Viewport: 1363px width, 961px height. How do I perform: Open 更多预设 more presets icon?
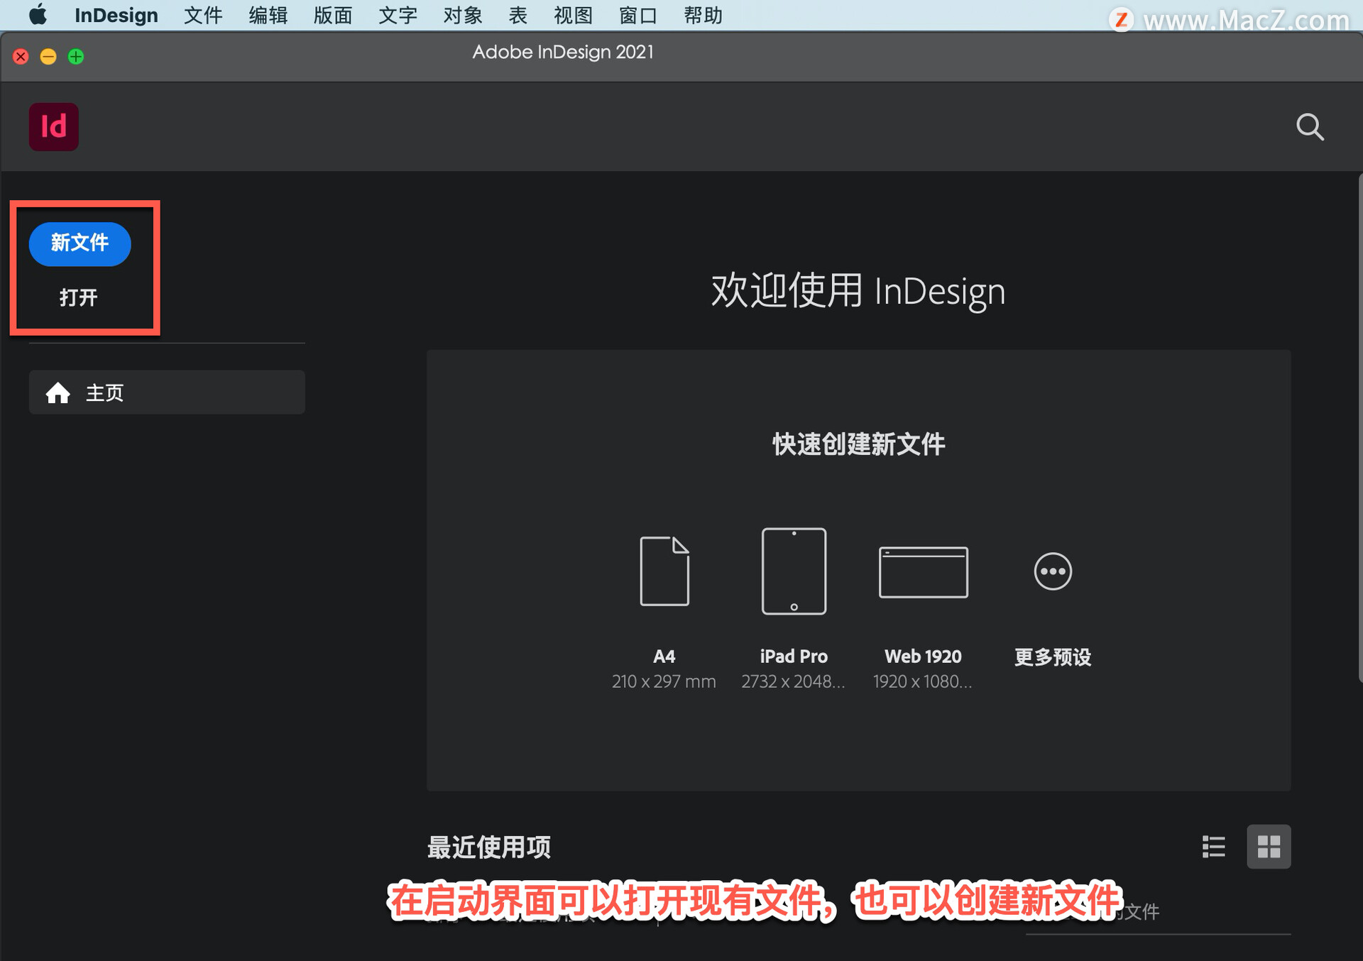(1052, 571)
